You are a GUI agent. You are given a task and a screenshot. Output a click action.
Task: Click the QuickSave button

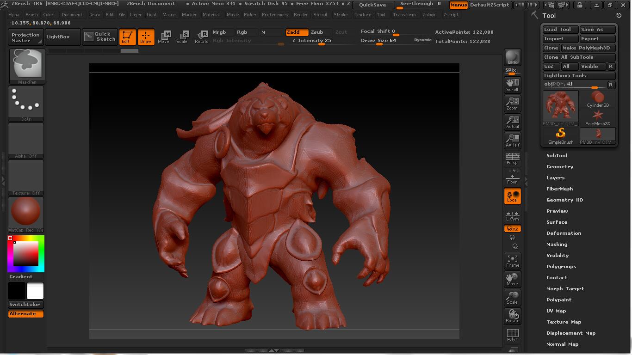tap(373, 5)
